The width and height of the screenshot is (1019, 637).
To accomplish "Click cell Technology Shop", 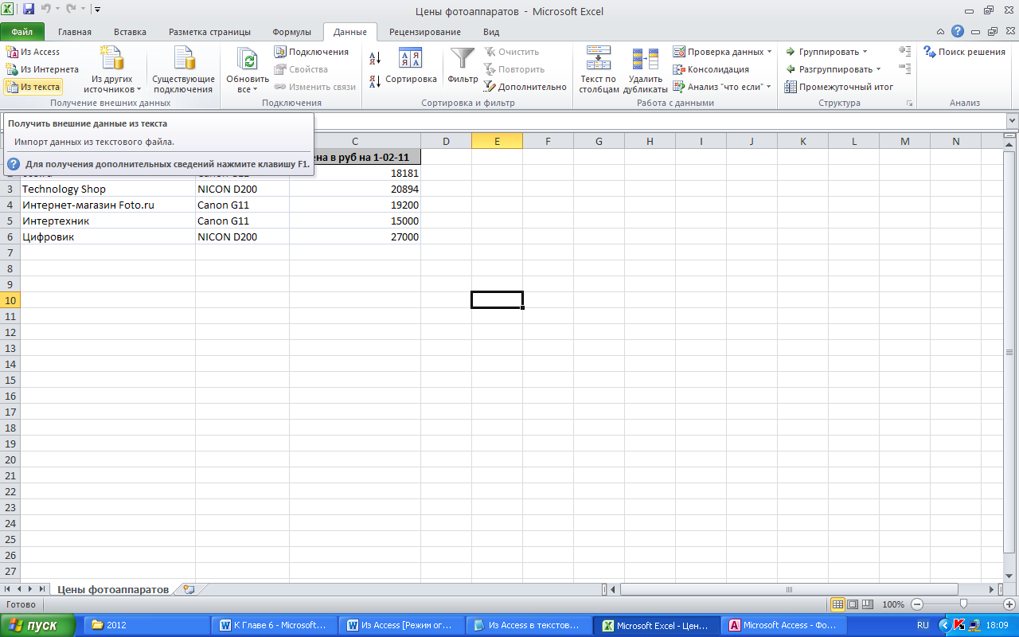I will pyautogui.click(x=107, y=189).
